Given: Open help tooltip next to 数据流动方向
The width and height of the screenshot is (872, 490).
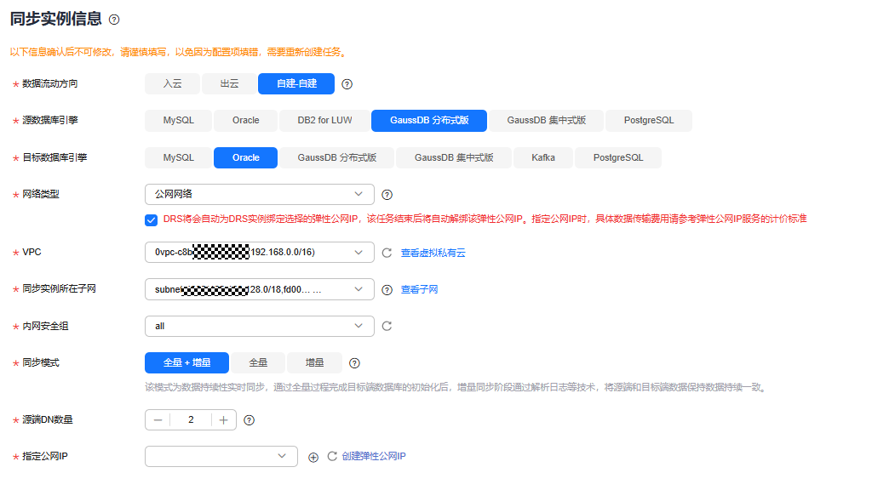Looking at the screenshot, I should click(x=346, y=83).
